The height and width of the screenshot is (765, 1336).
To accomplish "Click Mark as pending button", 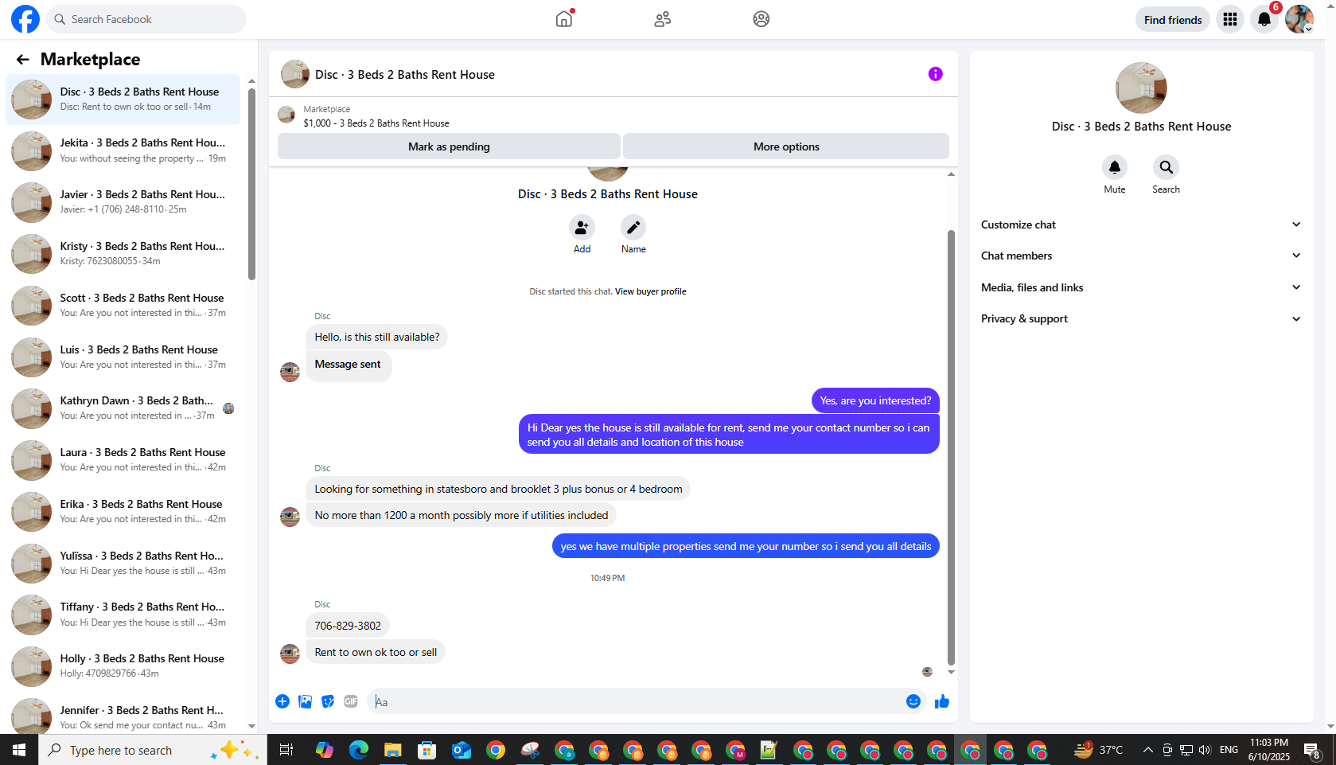I will (x=449, y=146).
